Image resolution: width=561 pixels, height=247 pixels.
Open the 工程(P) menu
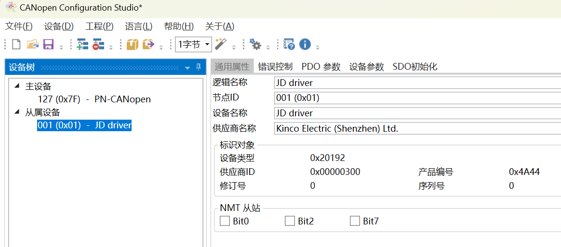point(99,26)
